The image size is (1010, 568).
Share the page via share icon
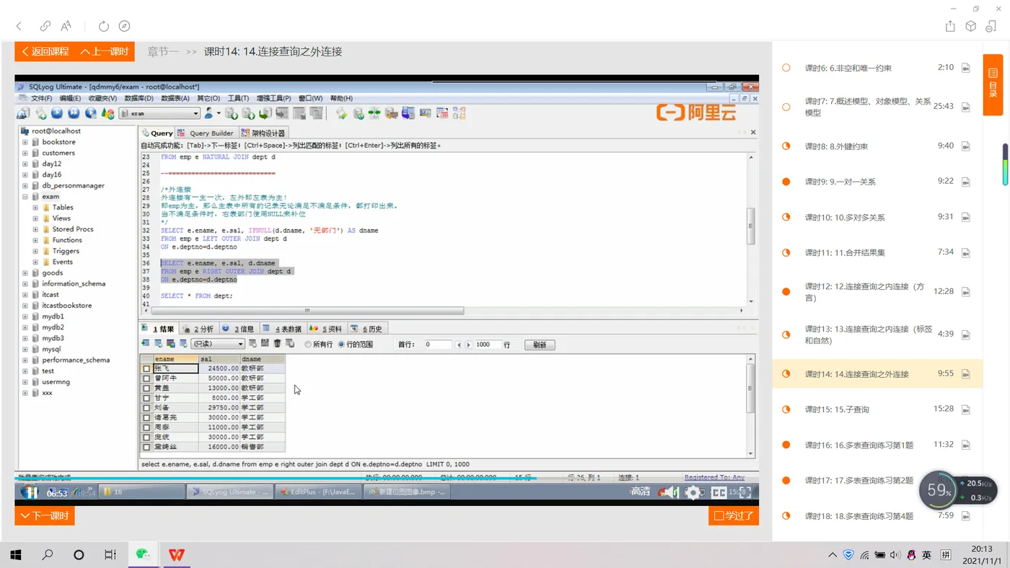[x=950, y=26]
